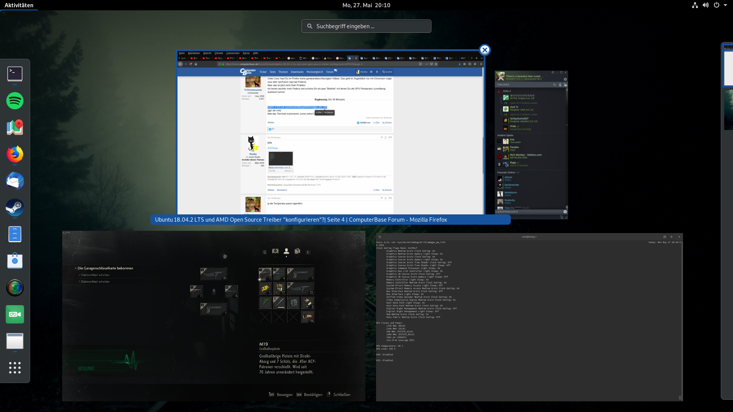Launch the camera lens app in dock
The height and width of the screenshot is (412, 733).
click(x=15, y=288)
